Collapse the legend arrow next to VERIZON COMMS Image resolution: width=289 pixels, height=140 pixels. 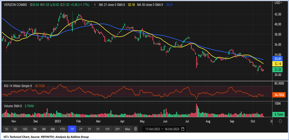pyautogui.click(x=94, y=5)
